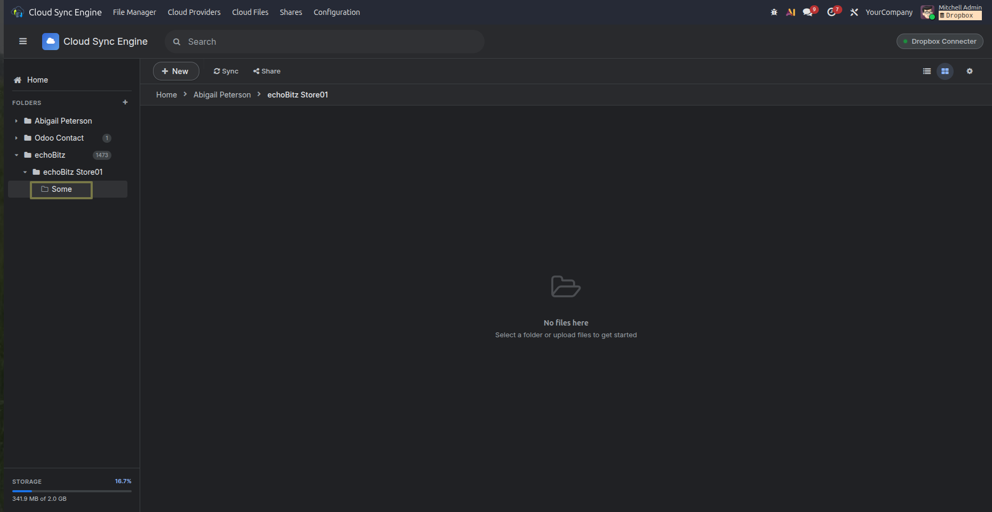Image resolution: width=992 pixels, height=512 pixels.
Task: Open the settings gear in toolbar
Action: pos(970,71)
